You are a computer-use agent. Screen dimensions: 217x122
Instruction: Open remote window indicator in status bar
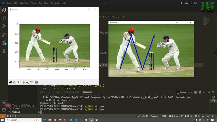3,116
